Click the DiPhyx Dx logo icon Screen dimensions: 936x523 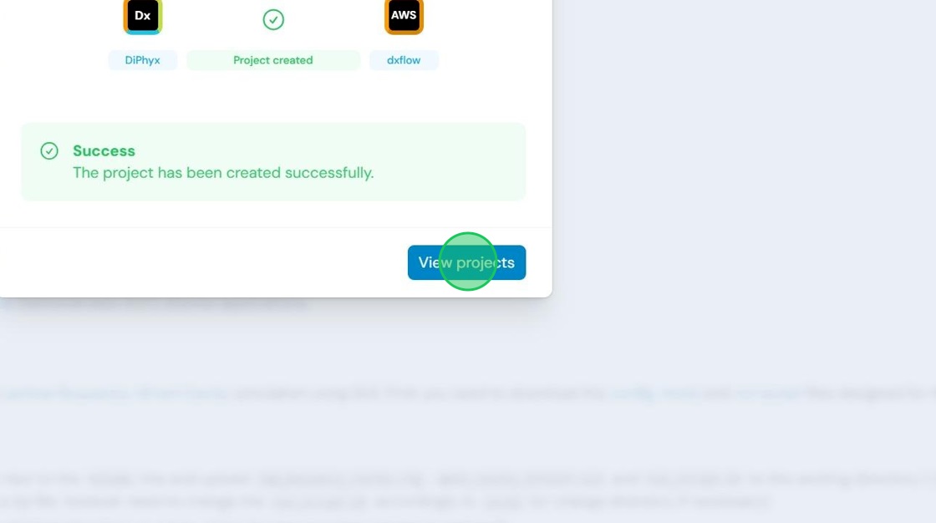(x=143, y=17)
